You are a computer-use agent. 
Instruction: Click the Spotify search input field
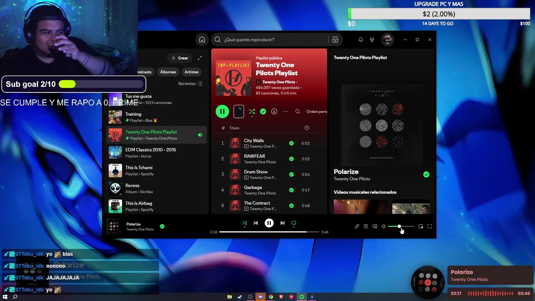[x=275, y=40]
